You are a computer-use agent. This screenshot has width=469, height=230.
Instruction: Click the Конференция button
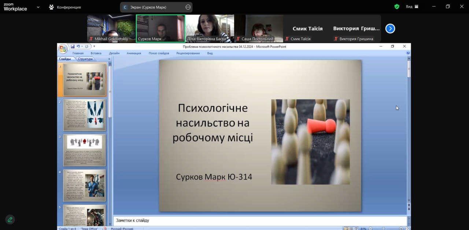65,7
